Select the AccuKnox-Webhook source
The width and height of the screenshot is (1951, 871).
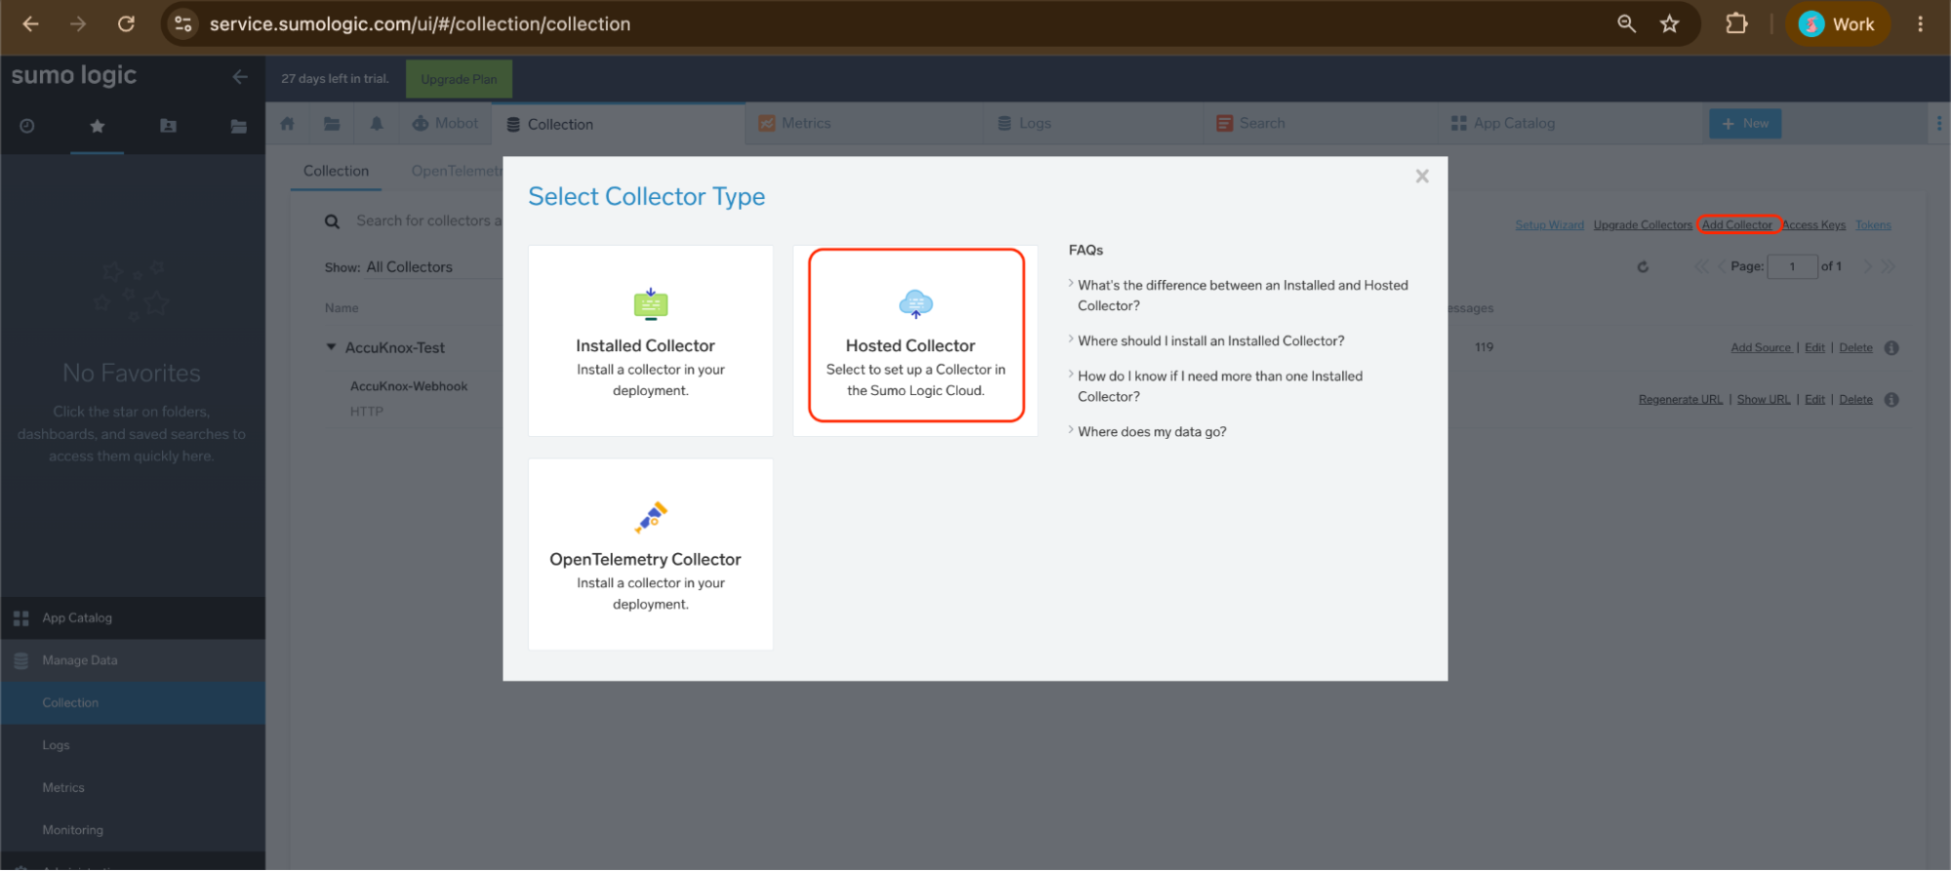click(409, 386)
